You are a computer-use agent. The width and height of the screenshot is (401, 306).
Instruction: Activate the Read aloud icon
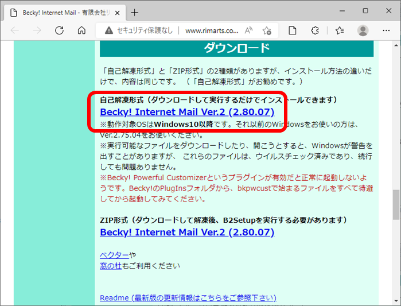pos(248,30)
